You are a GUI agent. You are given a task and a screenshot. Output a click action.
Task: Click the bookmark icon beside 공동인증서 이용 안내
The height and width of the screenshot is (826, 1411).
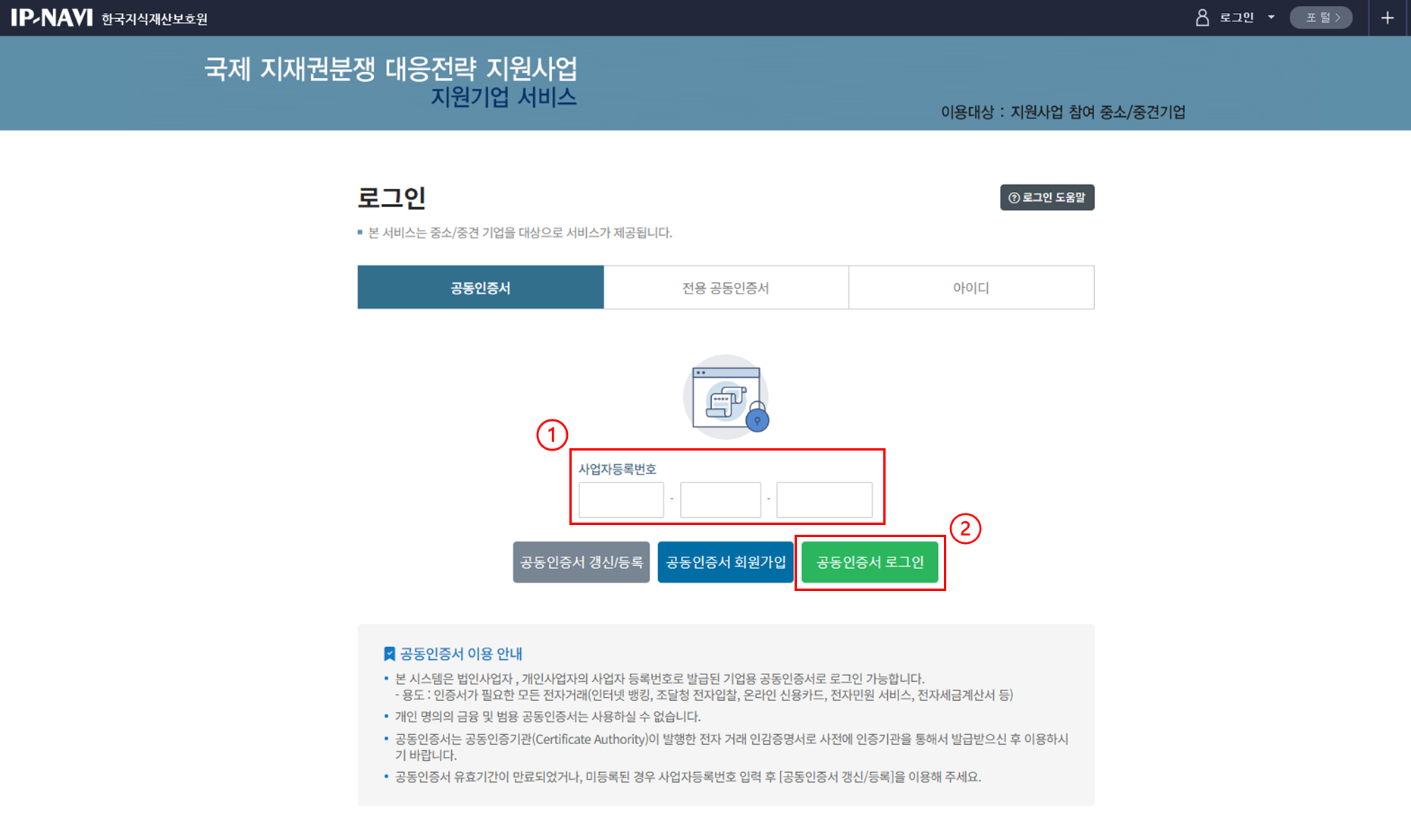[x=390, y=654]
